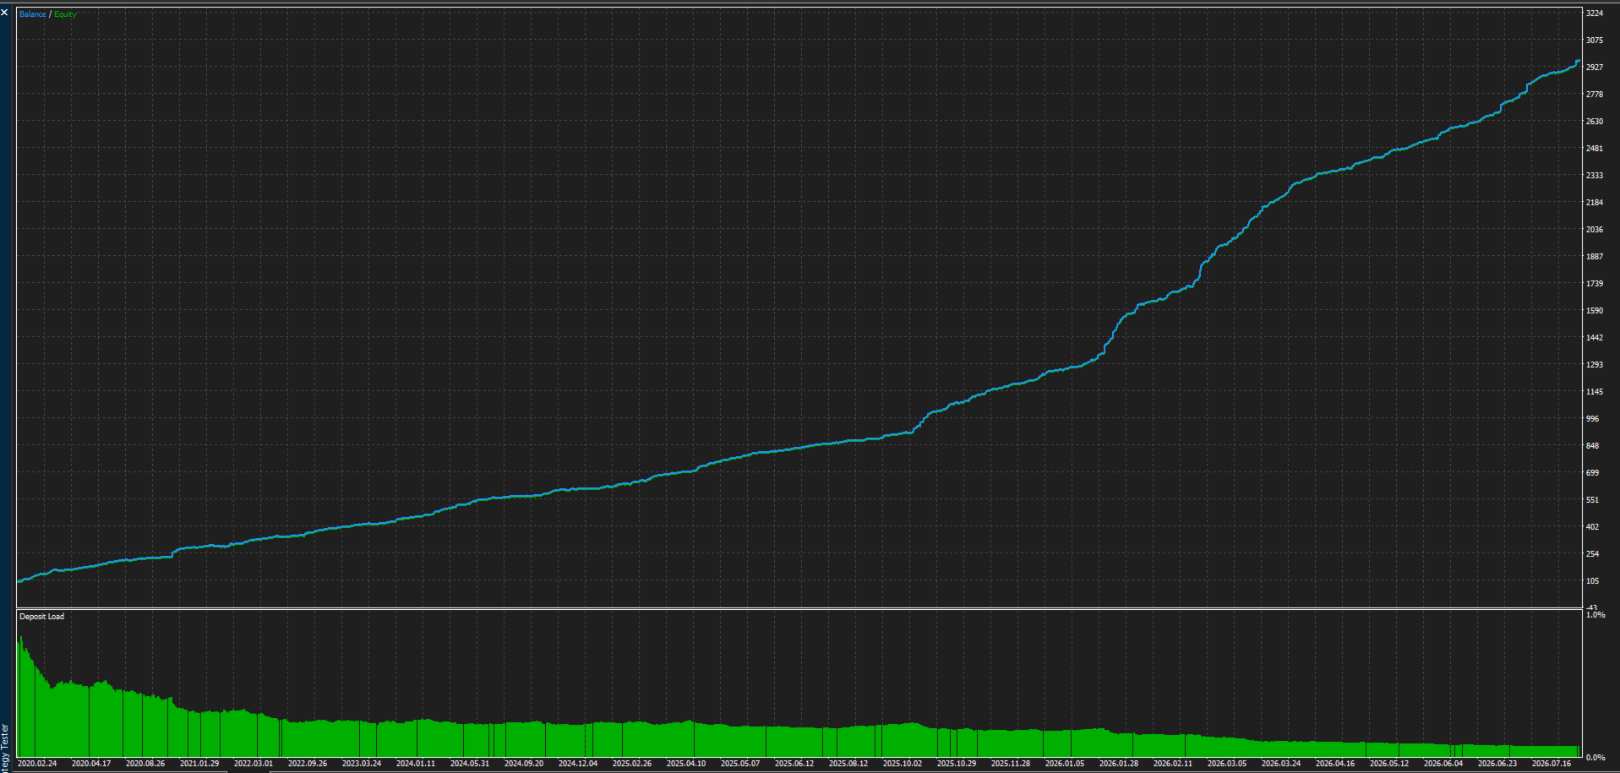Click the 2036 axis value
1620x773 pixels.
(x=1595, y=230)
